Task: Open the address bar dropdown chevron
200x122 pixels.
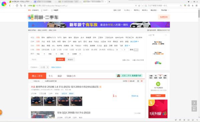Action: click(x=143, y=6)
